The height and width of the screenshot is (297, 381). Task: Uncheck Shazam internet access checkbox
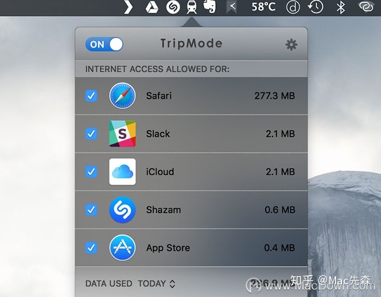click(91, 210)
